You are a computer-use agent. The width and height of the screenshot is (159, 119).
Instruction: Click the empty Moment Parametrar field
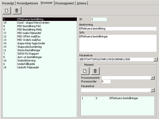click(x=116, y=90)
